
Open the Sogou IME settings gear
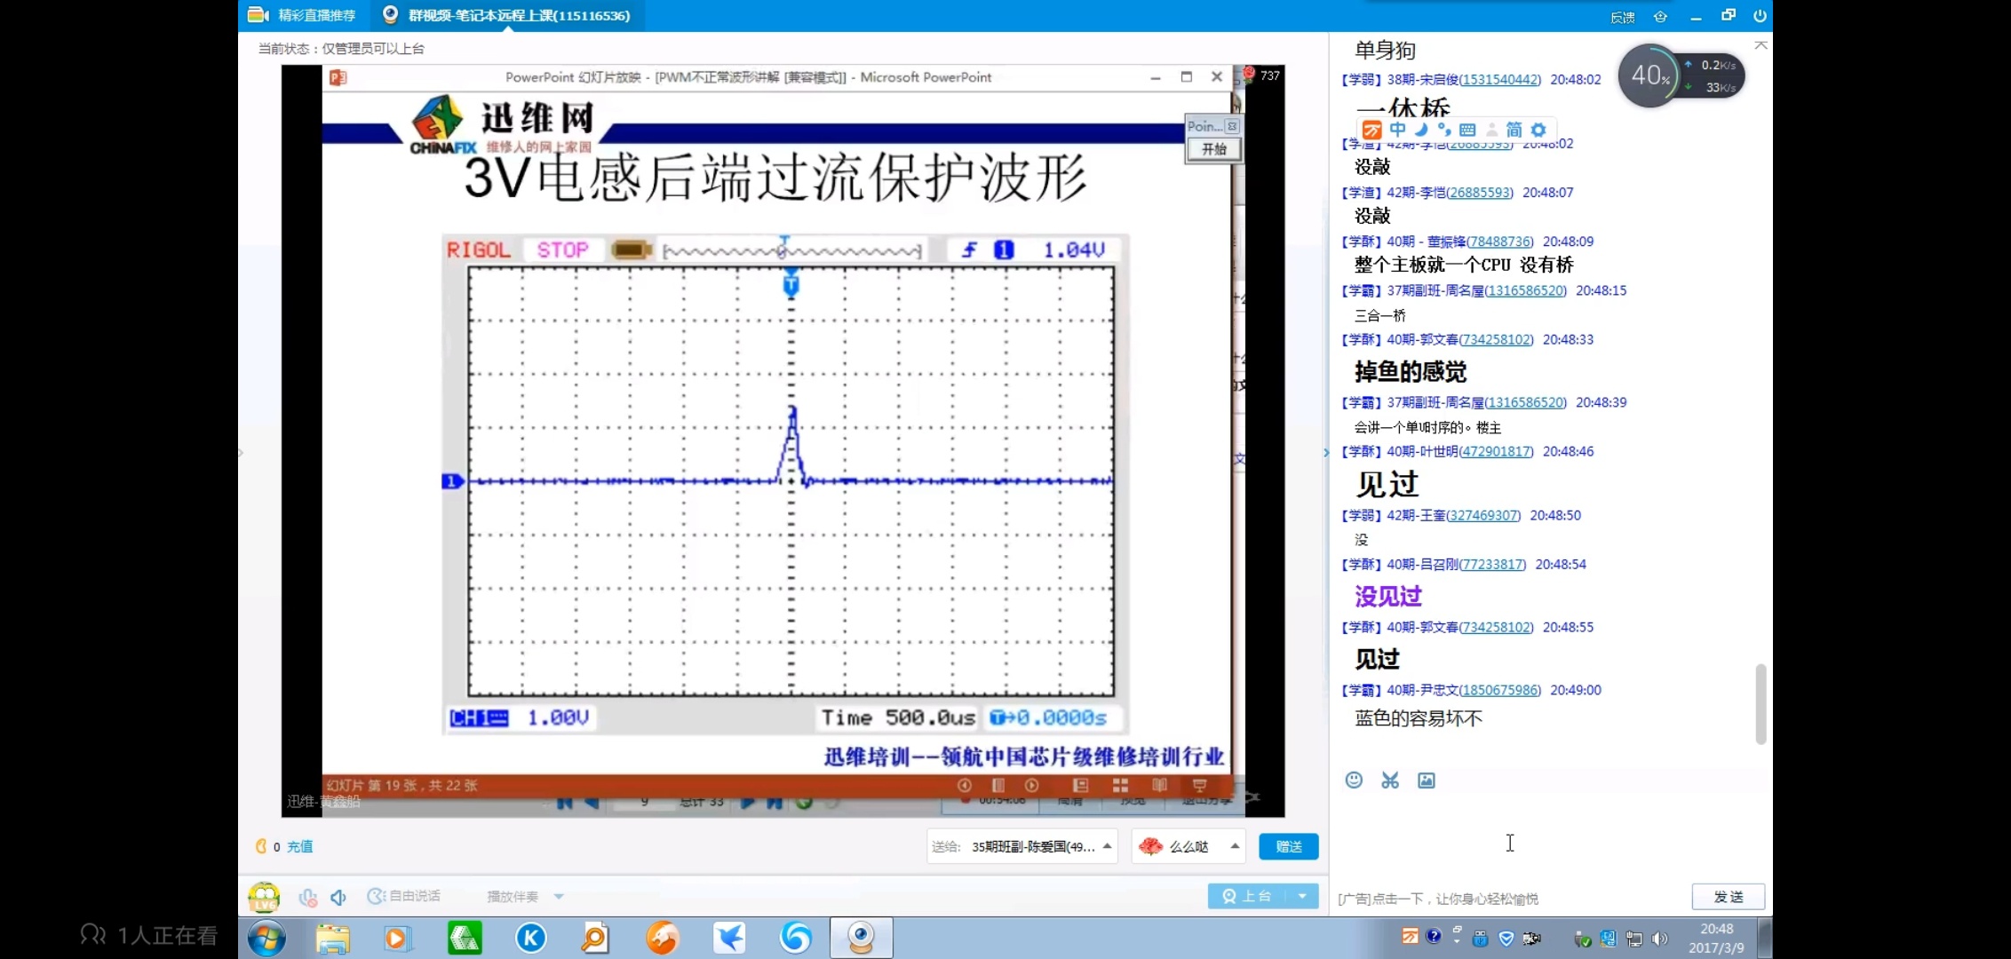(x=1538, y=130)
